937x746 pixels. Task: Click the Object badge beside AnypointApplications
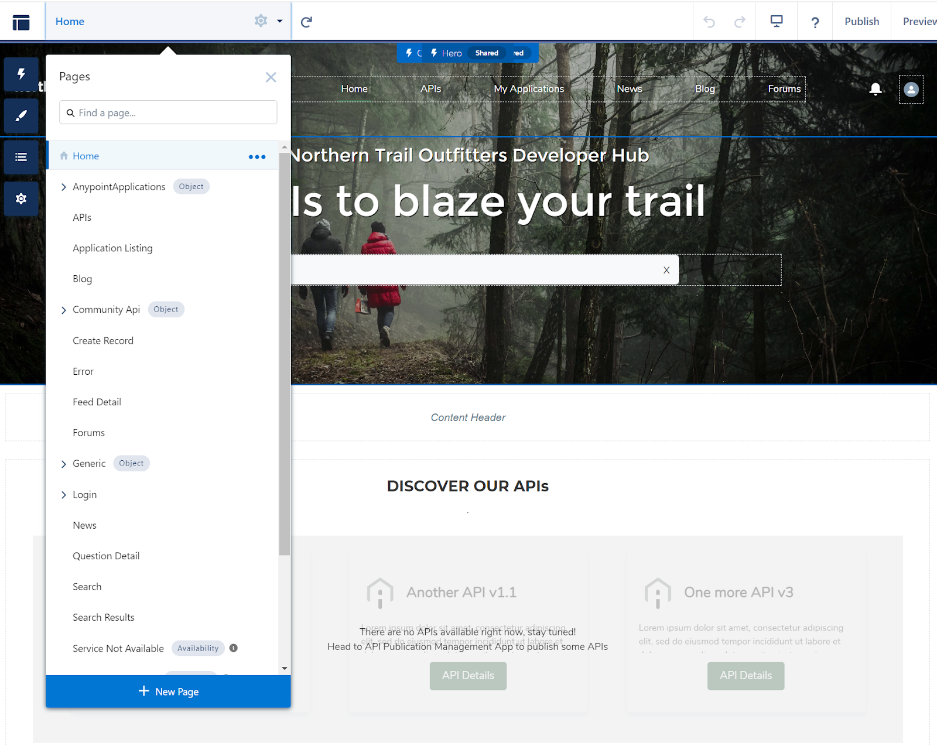point(191,187)
